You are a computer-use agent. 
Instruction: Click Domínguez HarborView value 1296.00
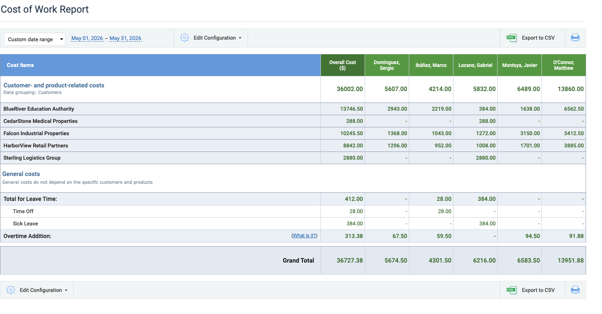[397, 146]
